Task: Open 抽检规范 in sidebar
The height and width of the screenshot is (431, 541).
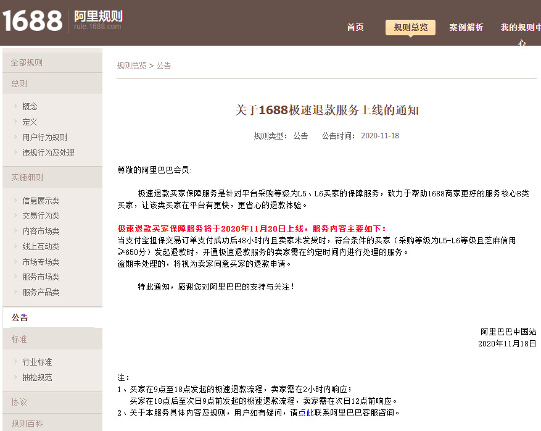Action: pos(37,377)
